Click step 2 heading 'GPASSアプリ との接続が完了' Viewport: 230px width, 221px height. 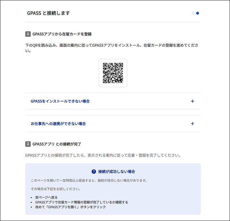57,144
